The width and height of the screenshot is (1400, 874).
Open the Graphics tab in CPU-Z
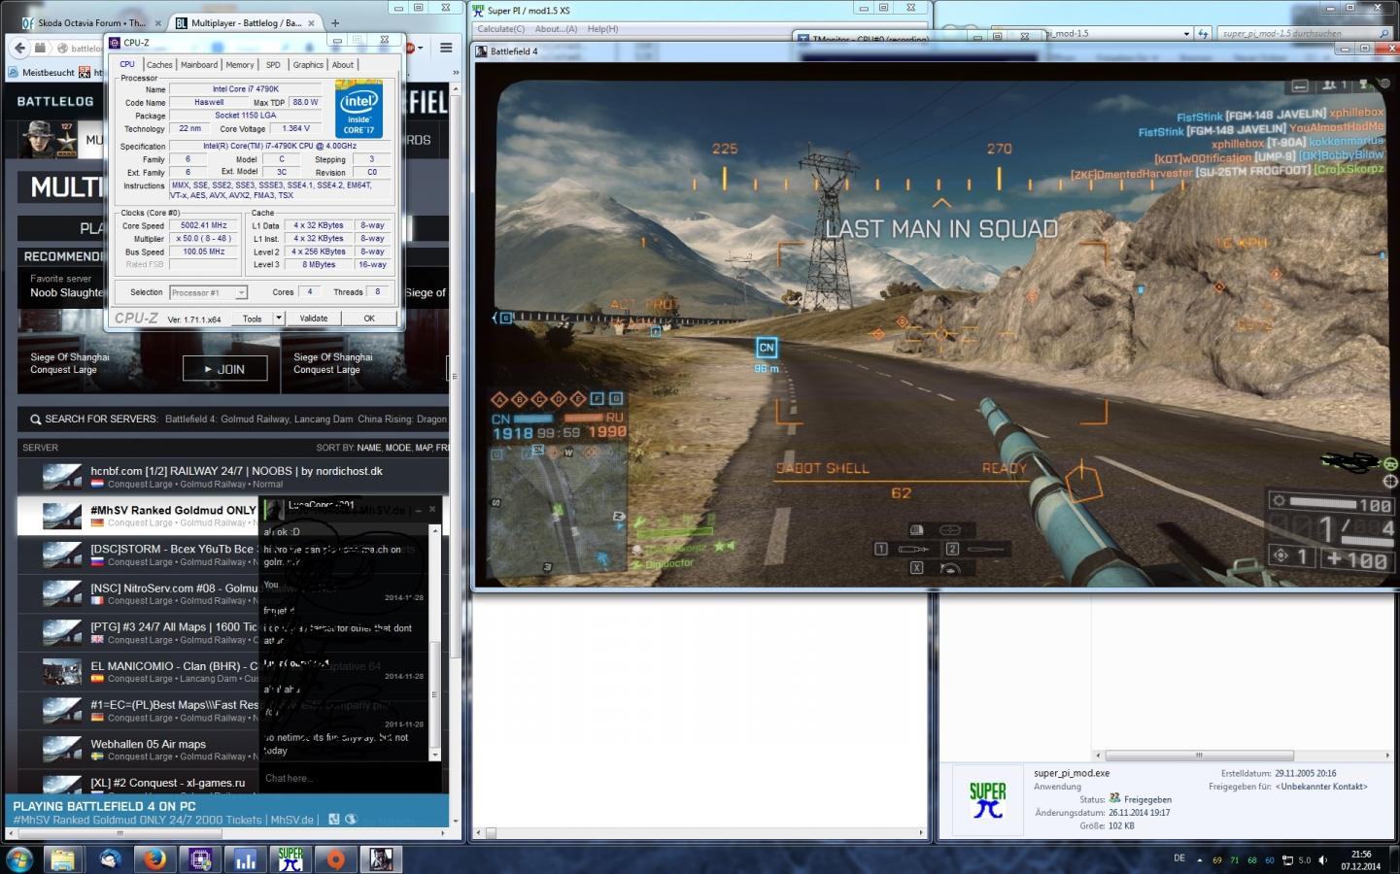tap(308, 65)
